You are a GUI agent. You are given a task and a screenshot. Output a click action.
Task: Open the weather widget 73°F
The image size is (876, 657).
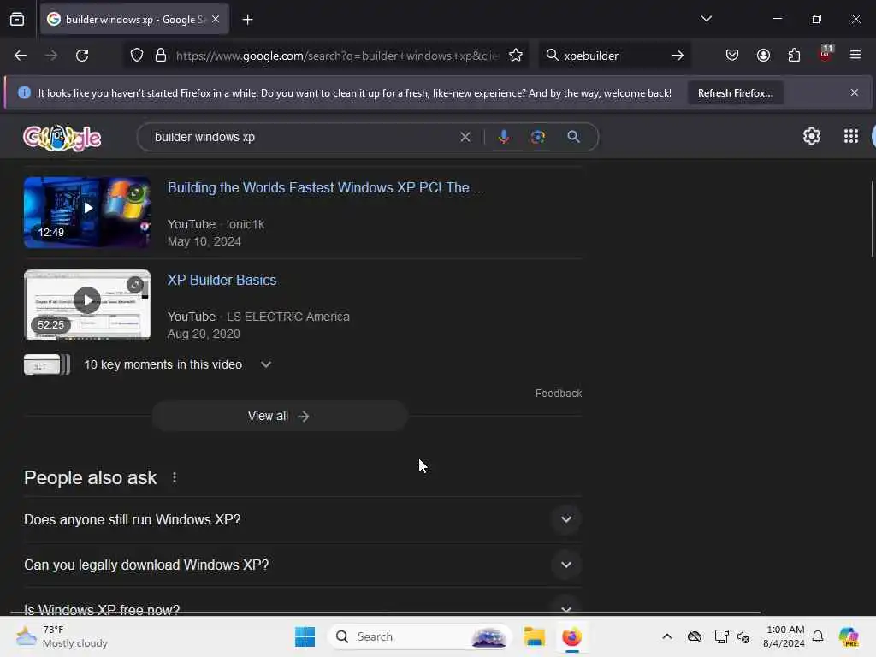coord(62,636)
